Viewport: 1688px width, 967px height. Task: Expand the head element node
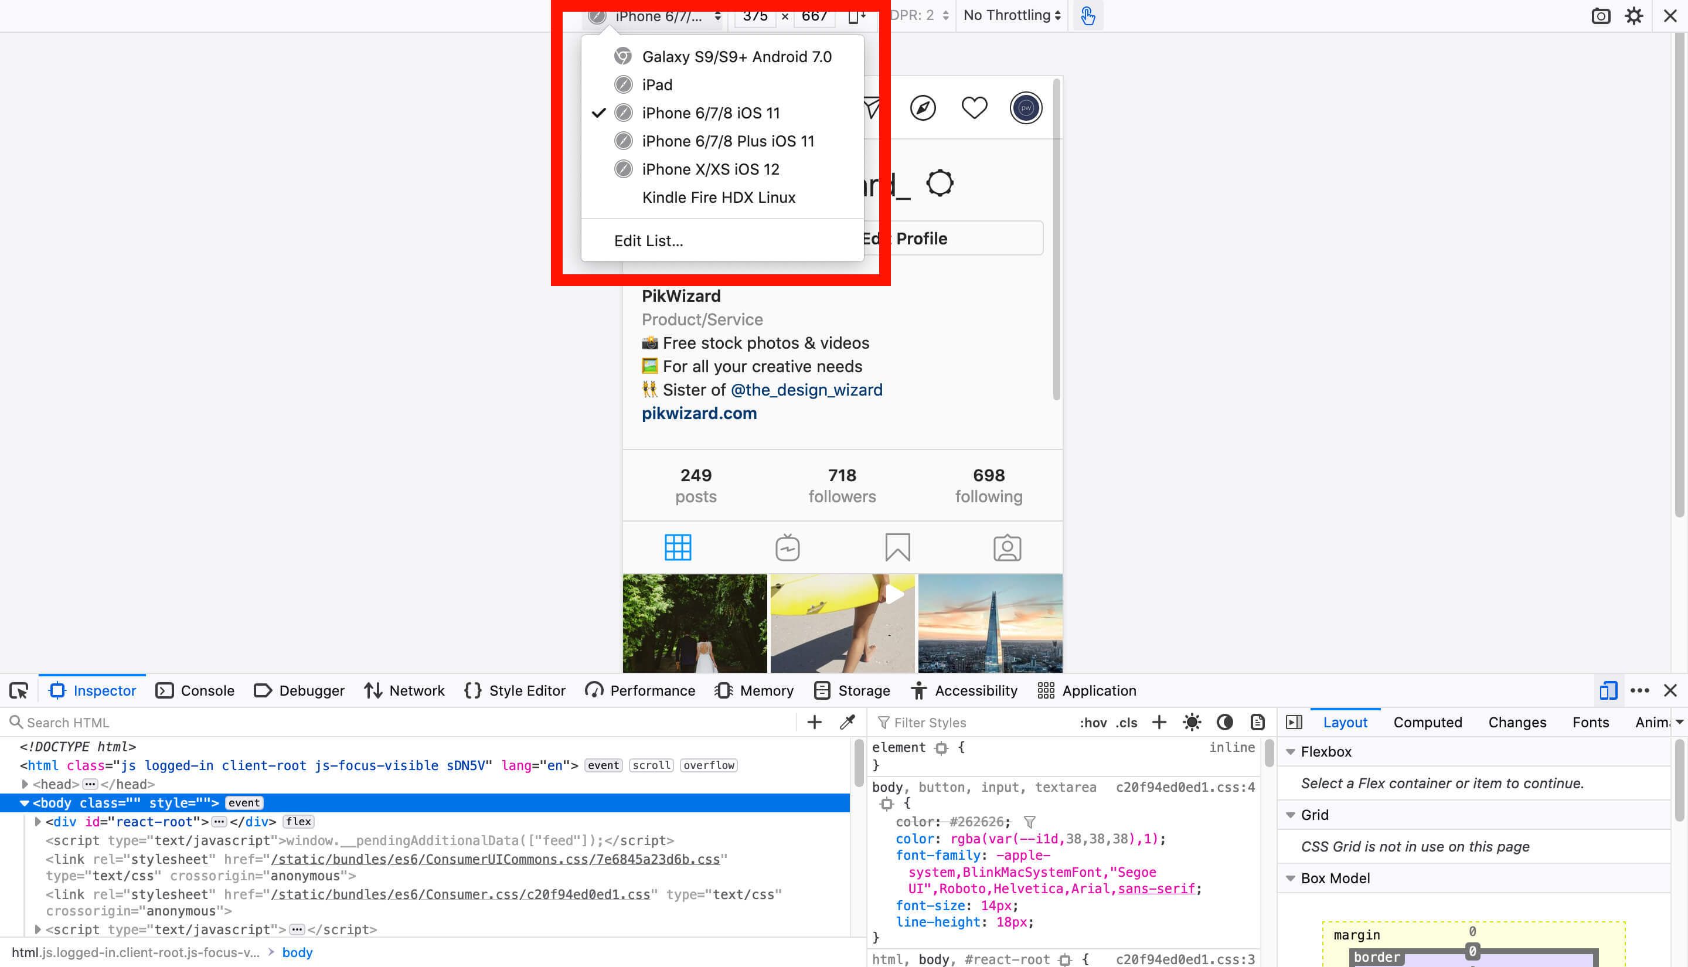pyautogui.click(x=25, y=784)
